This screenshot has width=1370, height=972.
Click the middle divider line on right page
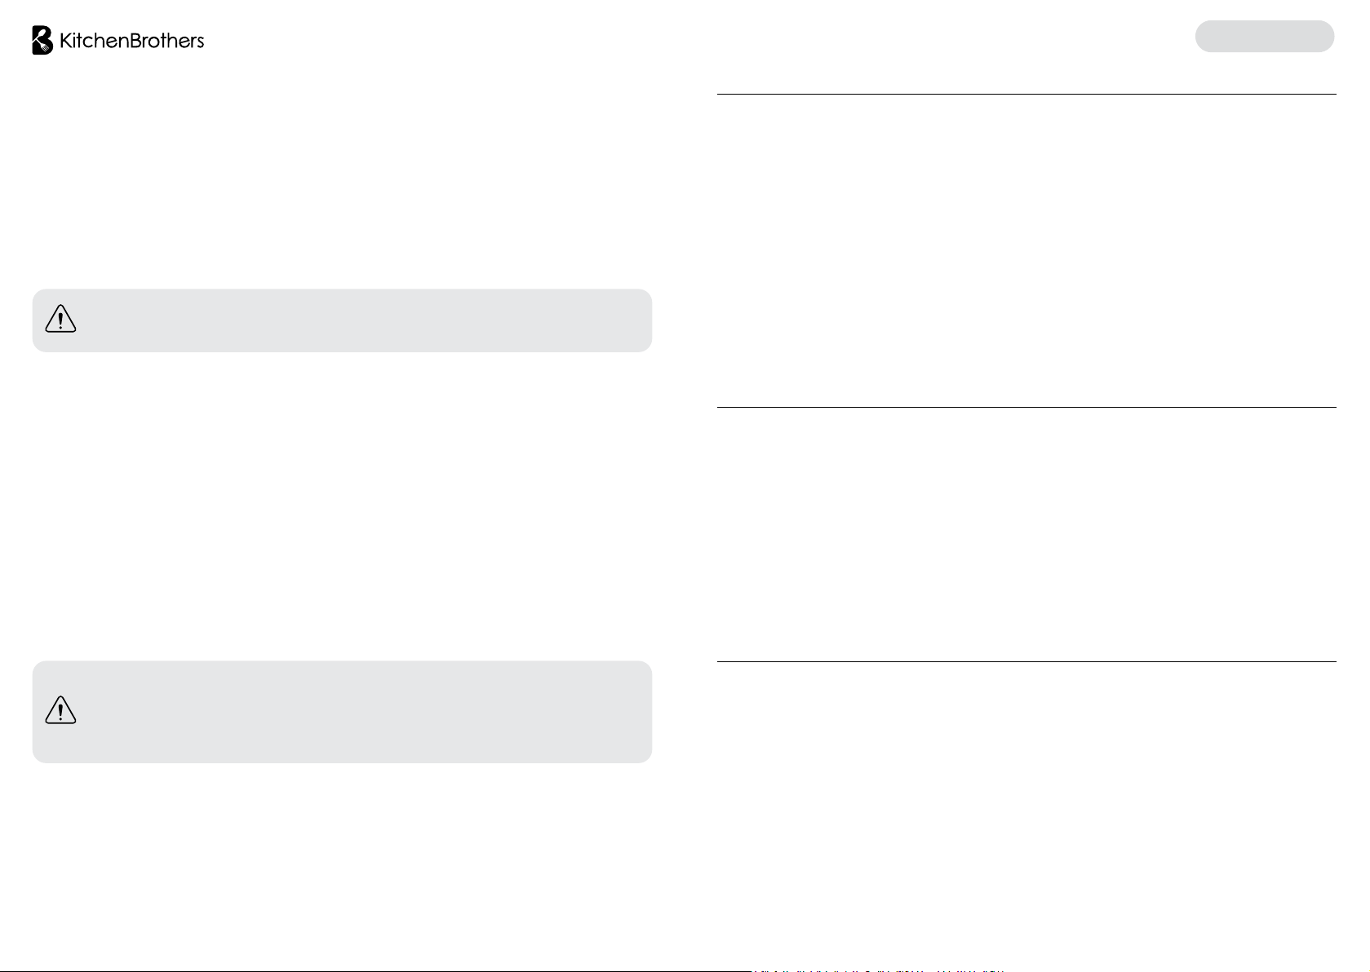[1026, 407]
